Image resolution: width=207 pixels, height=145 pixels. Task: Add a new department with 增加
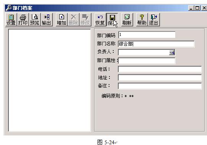point(62,20)
